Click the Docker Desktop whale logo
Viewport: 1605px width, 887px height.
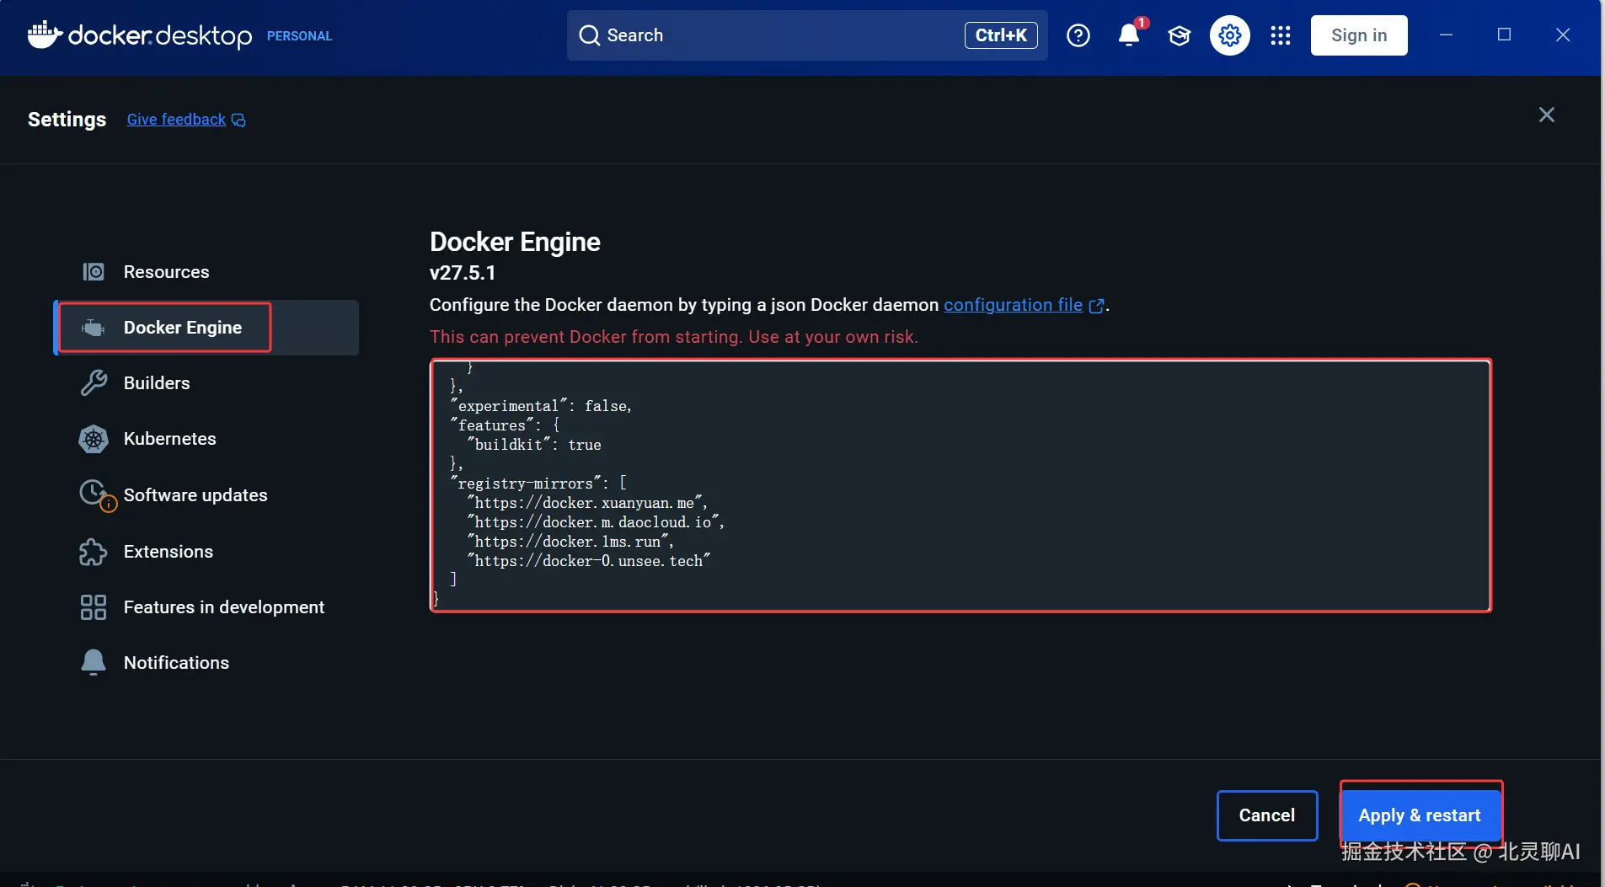(x=45, y=35)
